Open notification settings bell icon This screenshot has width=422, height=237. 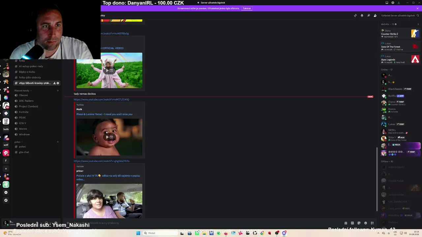[x=362, y=15]
